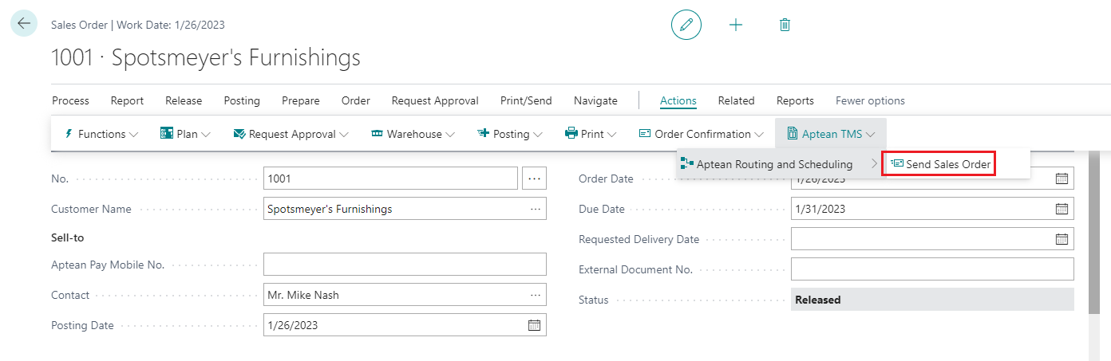Open the Requested Delivery Date calendar icon
Image resolution: width=1111 pixels, height=361 pixels.
pyautogui.click(x=1062, y=239)
